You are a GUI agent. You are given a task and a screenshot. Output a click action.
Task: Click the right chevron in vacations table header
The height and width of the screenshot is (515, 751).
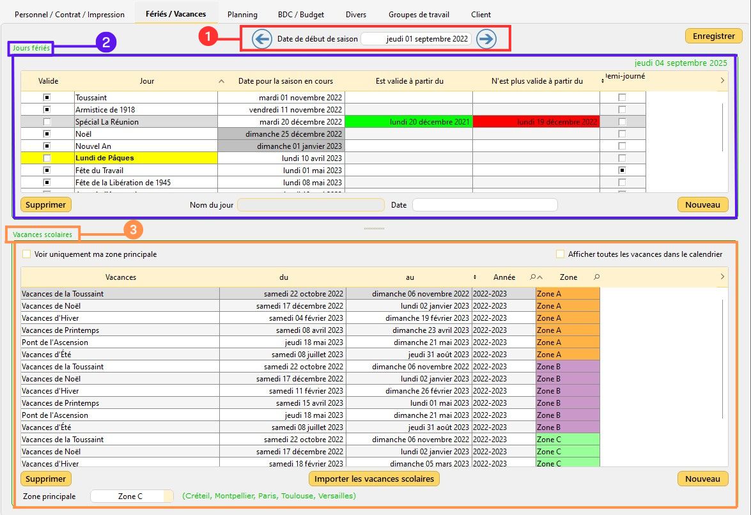click(x=722, y=277)
